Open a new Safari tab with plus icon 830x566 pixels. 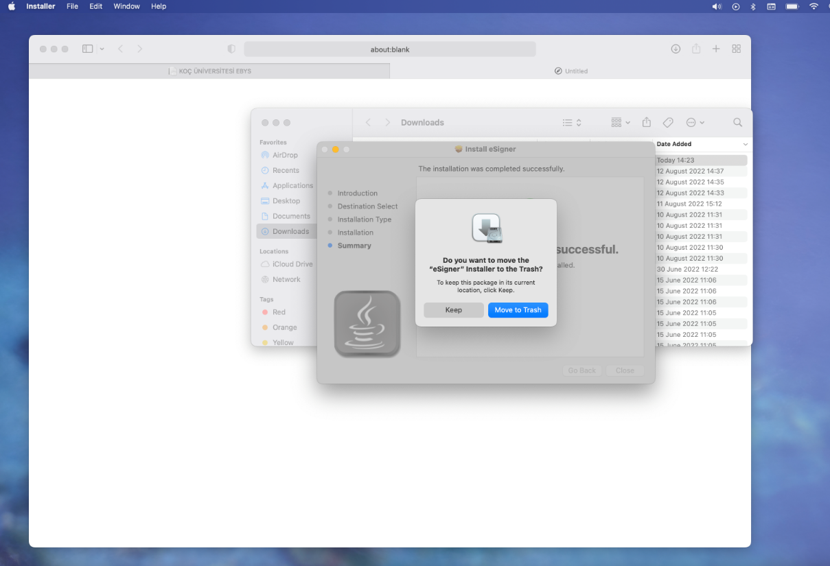coord(716,49)
